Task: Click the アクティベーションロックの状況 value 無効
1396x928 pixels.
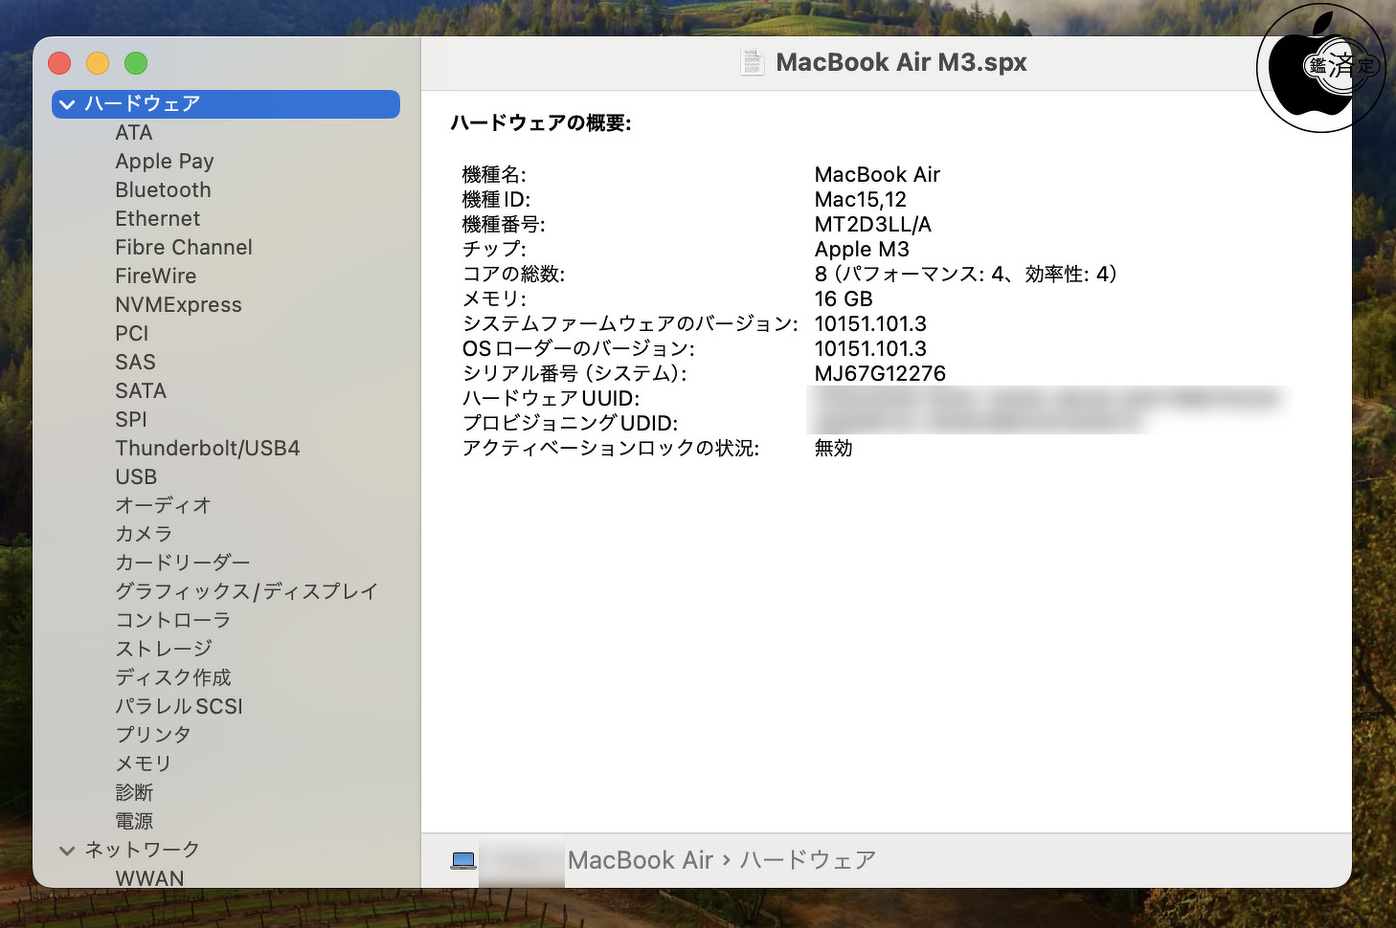Action: [833, 448]
